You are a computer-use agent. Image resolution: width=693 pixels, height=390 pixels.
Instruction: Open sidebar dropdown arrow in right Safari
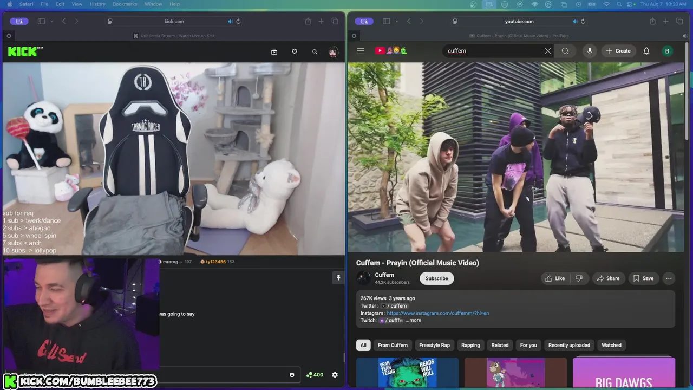(x=396, y=21)
